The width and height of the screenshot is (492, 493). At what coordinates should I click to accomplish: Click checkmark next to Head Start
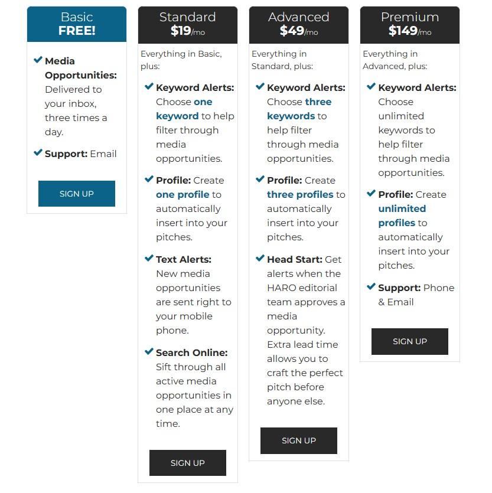pyautogui.click(x=260, y=259)
